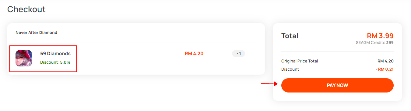Click the green Discount: 5.0% label
411x111 pixels.
point(55,62)
